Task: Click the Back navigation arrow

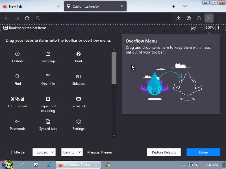Action: point(7,18)
